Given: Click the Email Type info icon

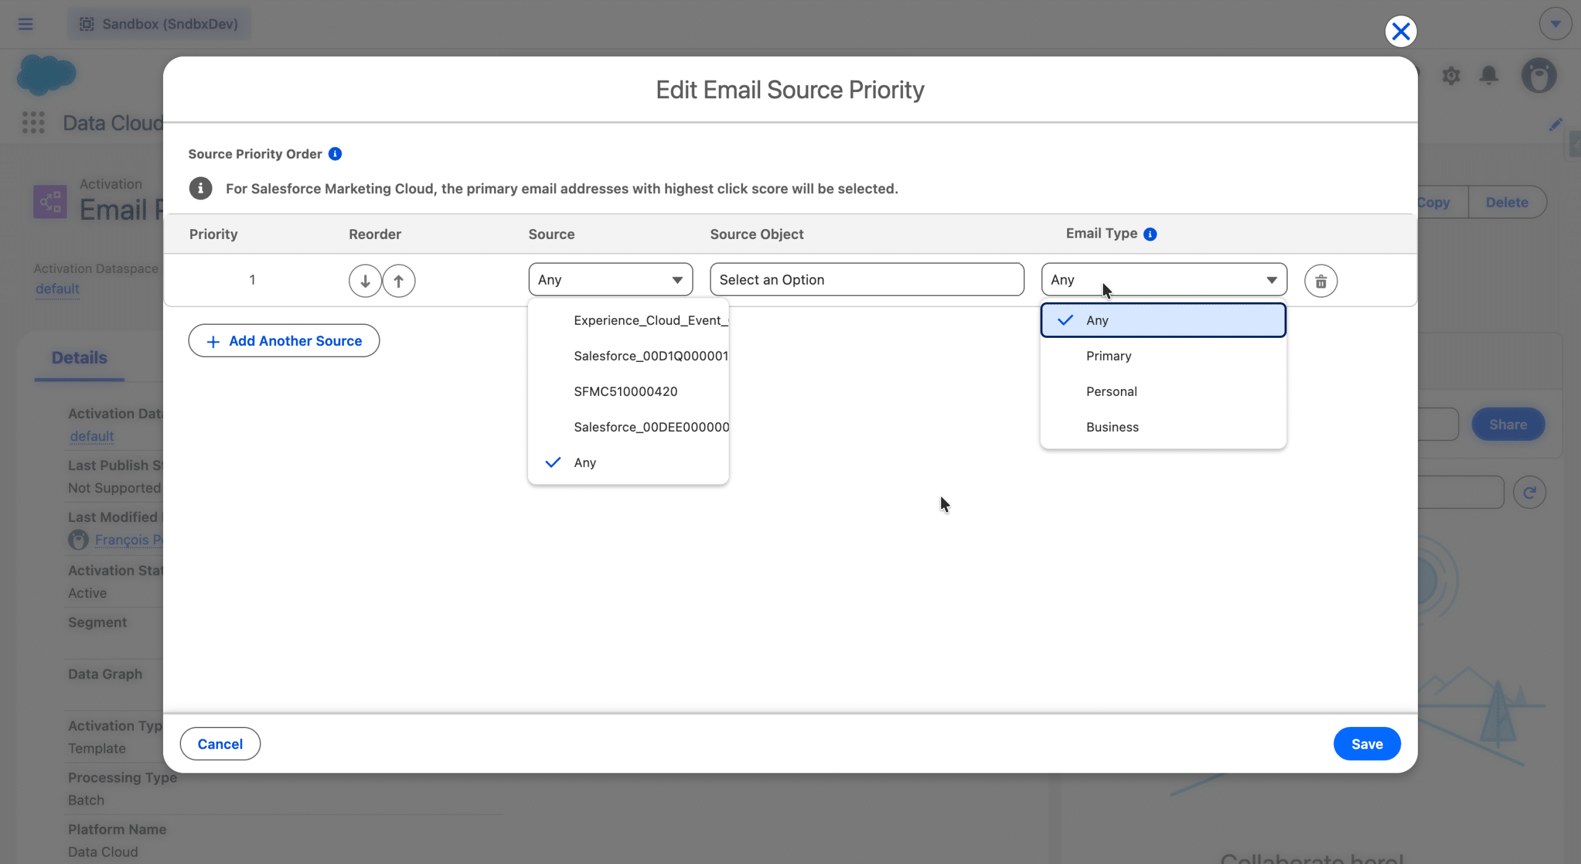Looking at the screenshot, I should click(x=1150, y=234).
